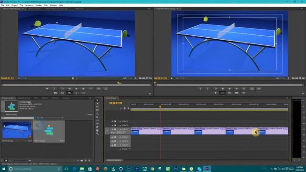
Task: Expand the Video 3 track
Action: (x=120, y=121)
